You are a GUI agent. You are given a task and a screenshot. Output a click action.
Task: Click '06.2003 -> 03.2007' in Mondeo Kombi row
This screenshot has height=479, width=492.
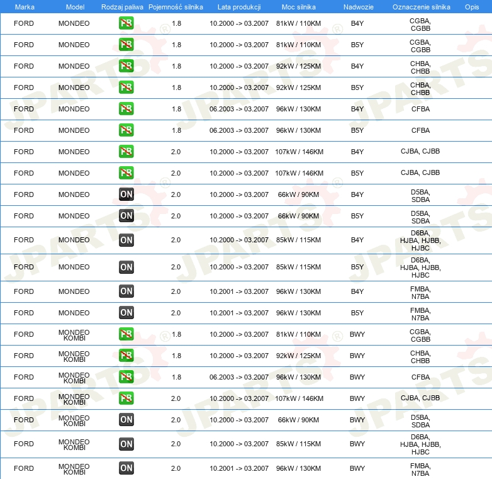tap(239, 377)
